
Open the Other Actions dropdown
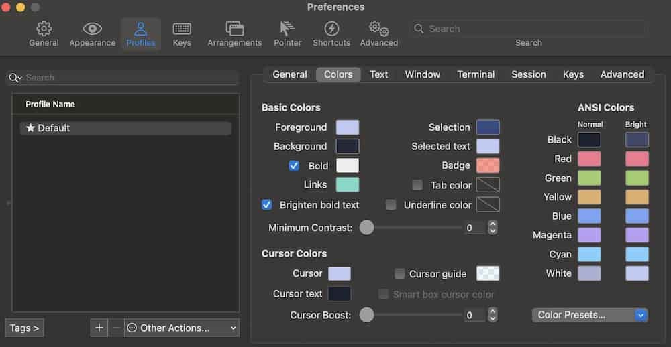(x=182, y=328)
